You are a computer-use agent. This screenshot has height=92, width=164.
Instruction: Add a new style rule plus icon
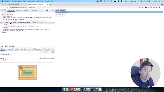50,52
